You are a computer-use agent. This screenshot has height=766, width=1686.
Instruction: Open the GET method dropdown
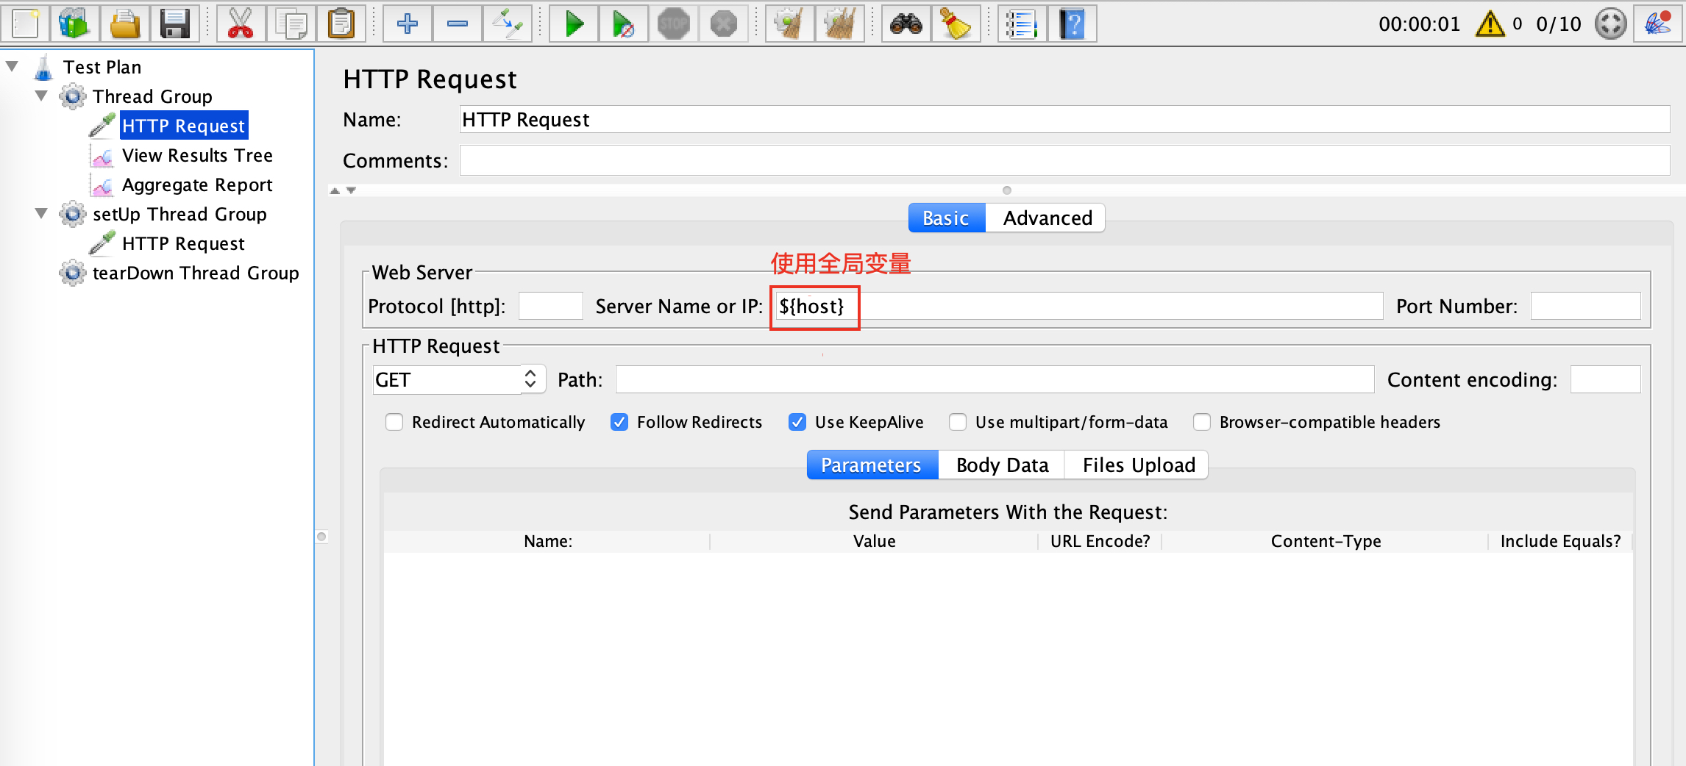pos(531,379)
